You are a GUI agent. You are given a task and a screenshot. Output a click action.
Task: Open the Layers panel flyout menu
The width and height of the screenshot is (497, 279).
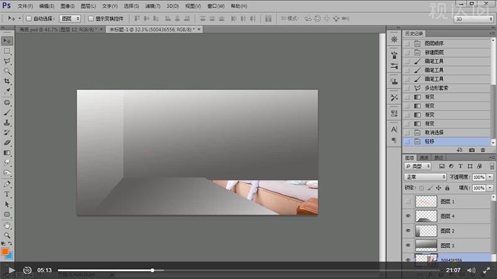point(491,157)
